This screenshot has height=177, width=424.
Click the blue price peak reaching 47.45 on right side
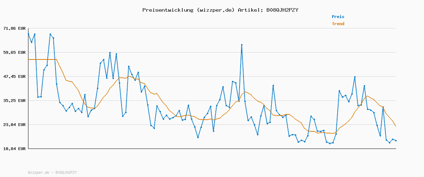[355, 77]
